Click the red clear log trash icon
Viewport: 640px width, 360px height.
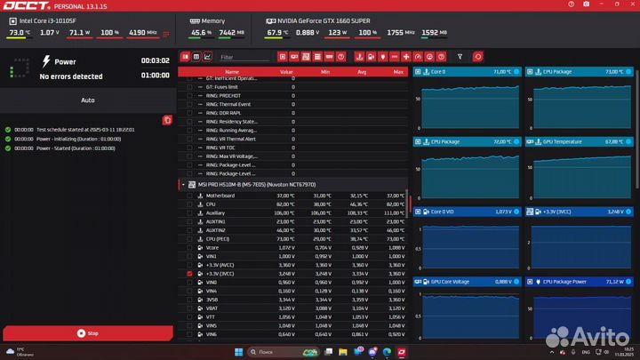point(167,120)
